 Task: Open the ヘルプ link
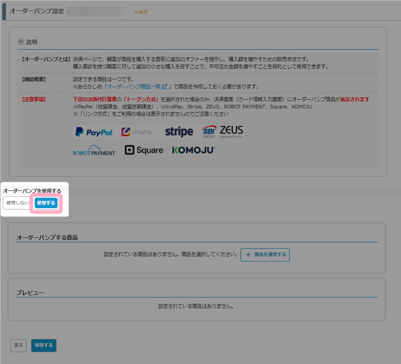(x=141, y=12)
